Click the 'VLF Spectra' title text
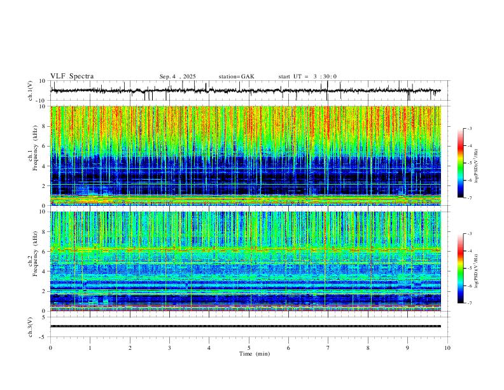This screenshot has height=390, width=504. click(72, 76)
